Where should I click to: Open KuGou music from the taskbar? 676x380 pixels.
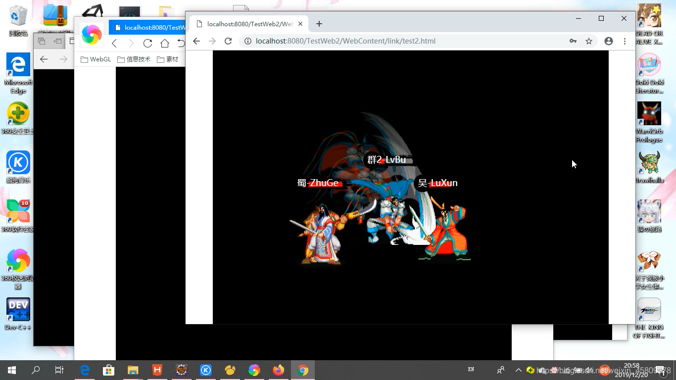(x=206, y=370)
